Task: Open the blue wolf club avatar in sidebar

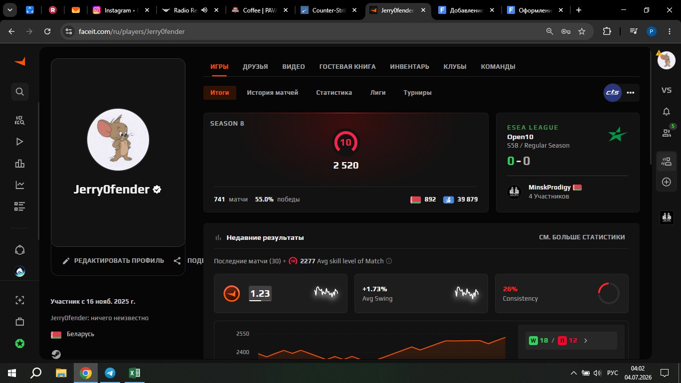Action: pos(20,272)
